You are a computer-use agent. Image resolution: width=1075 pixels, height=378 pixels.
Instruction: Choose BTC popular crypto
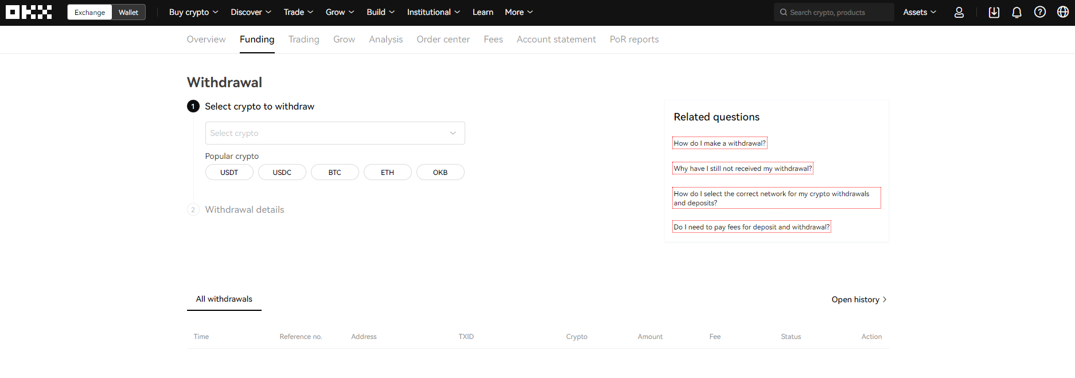tap(335, 173)
